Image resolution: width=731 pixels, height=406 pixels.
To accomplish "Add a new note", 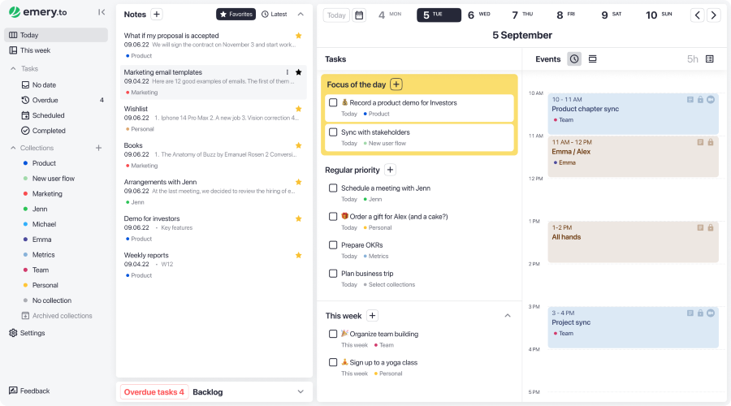I will [x=157, y=15].
